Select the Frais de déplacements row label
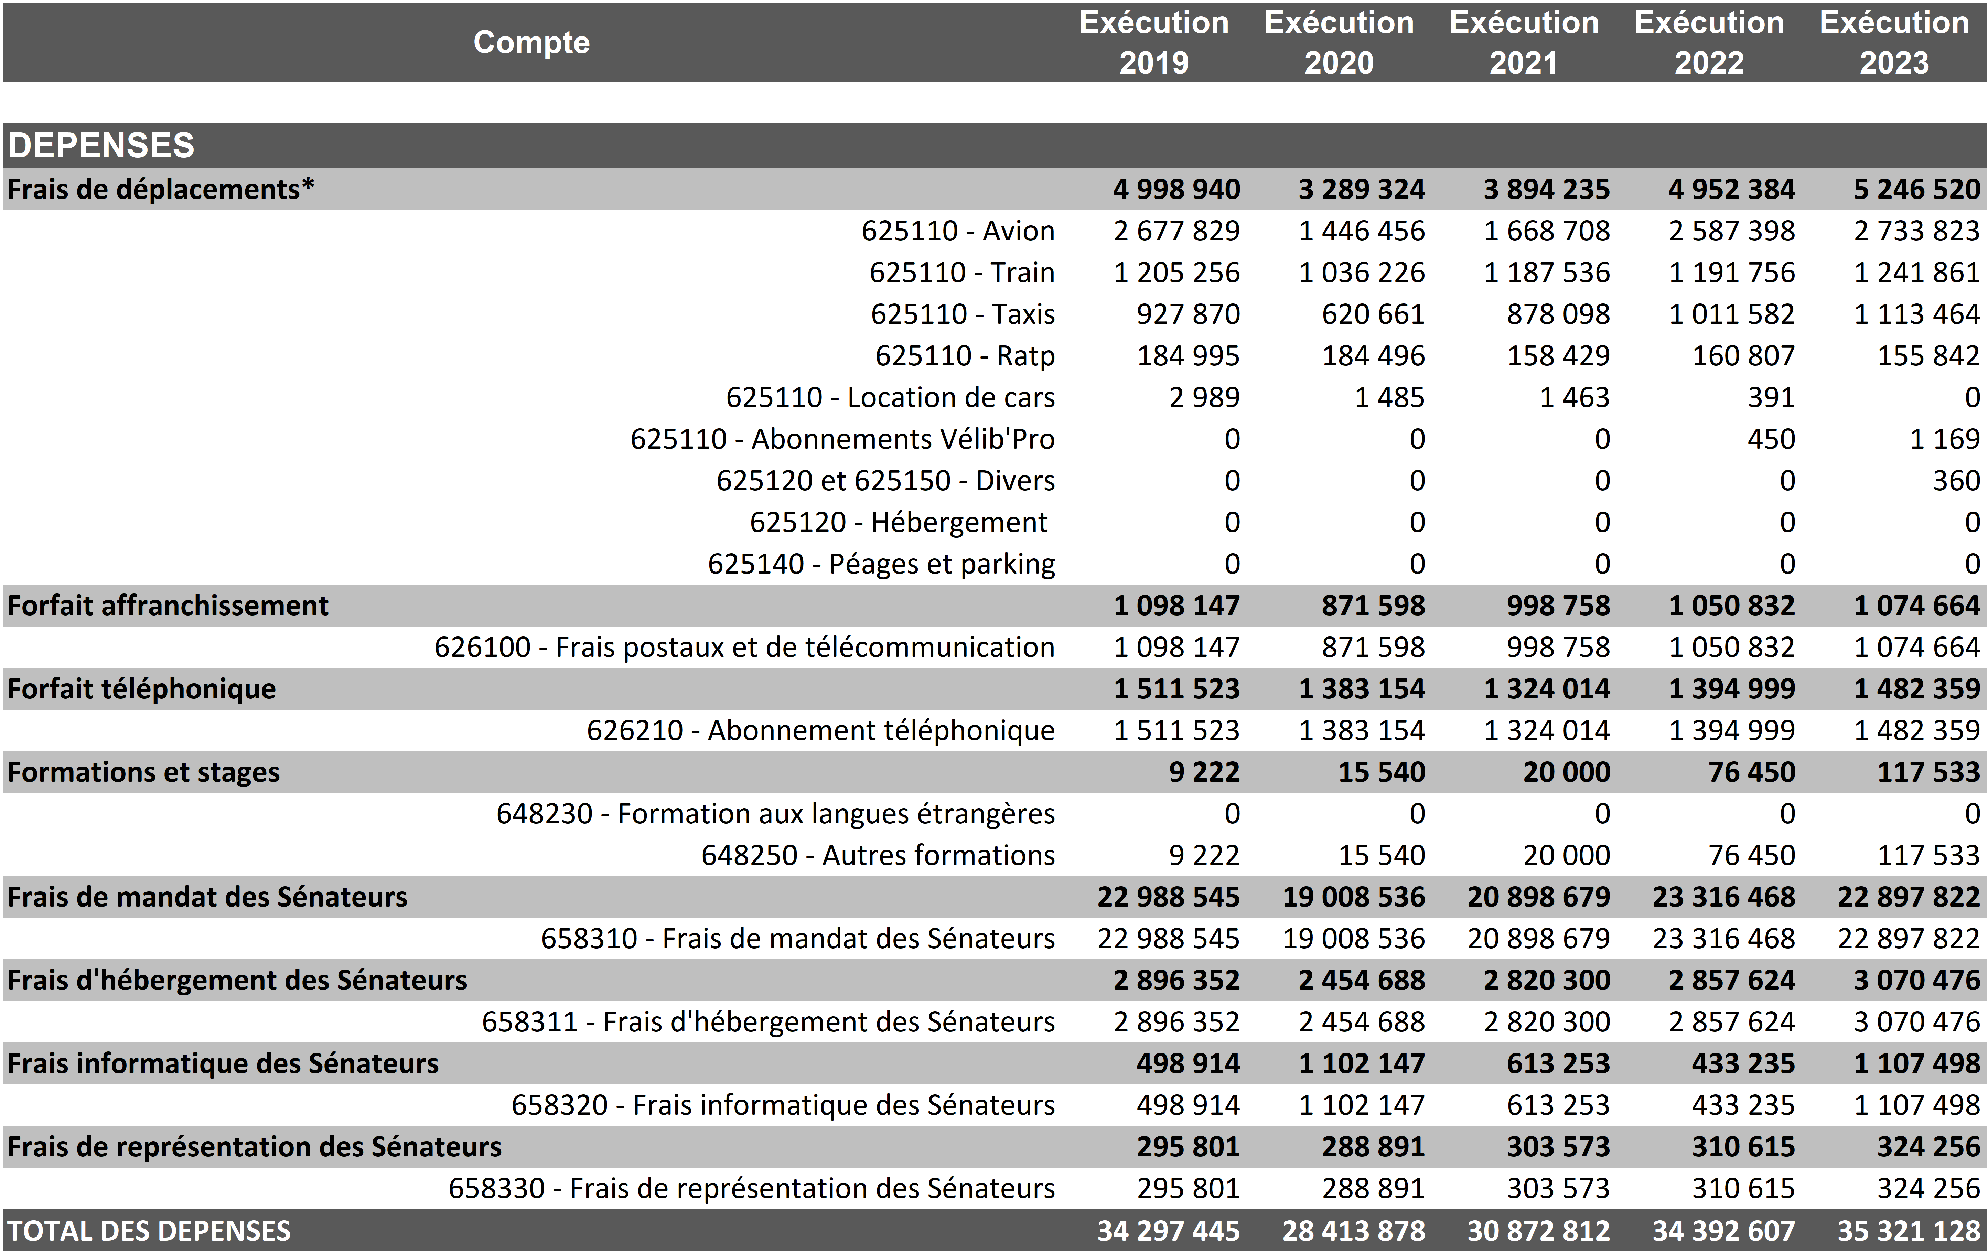 (x=161, y=190)
